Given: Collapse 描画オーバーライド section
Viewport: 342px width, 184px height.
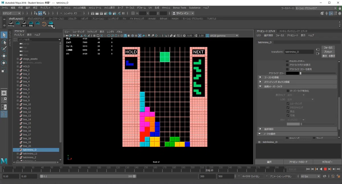Looking at the screenshot, I should [297, 86].
